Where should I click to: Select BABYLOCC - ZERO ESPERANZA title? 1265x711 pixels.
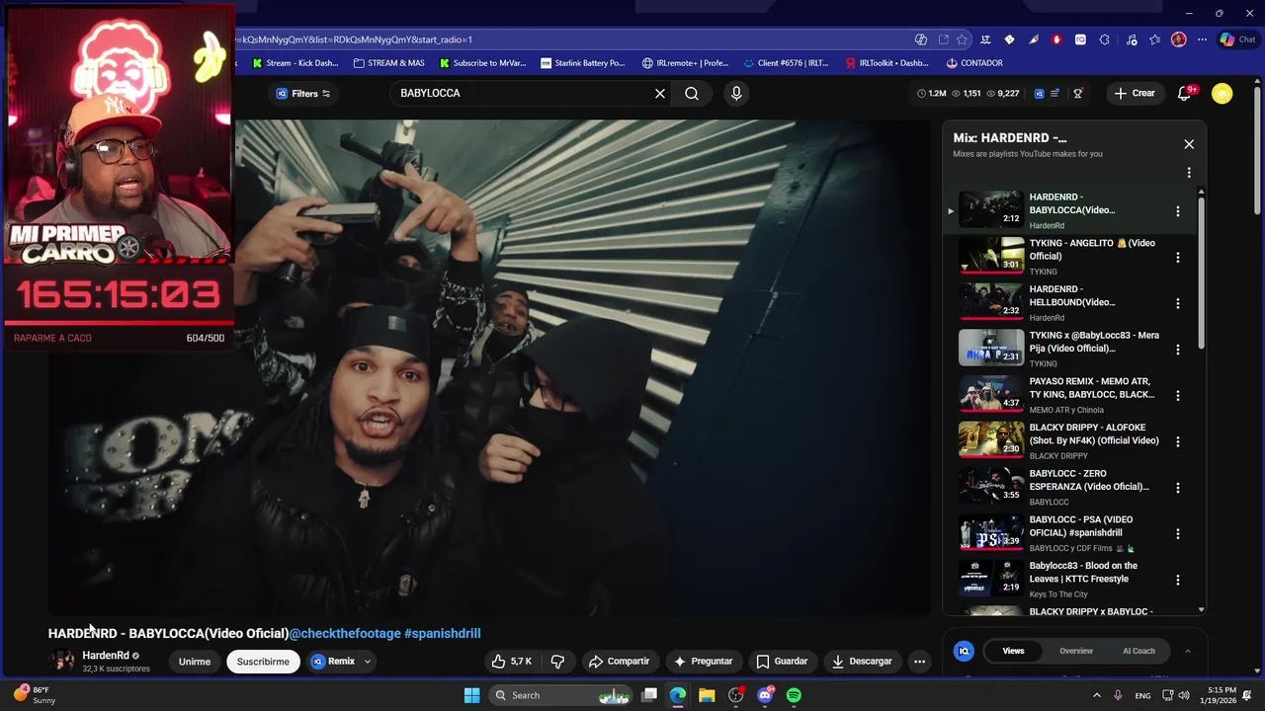[1088, 480]
